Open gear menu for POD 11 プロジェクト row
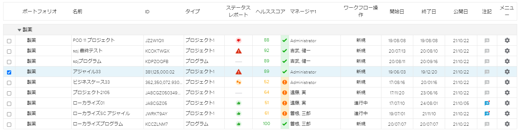 507,40
